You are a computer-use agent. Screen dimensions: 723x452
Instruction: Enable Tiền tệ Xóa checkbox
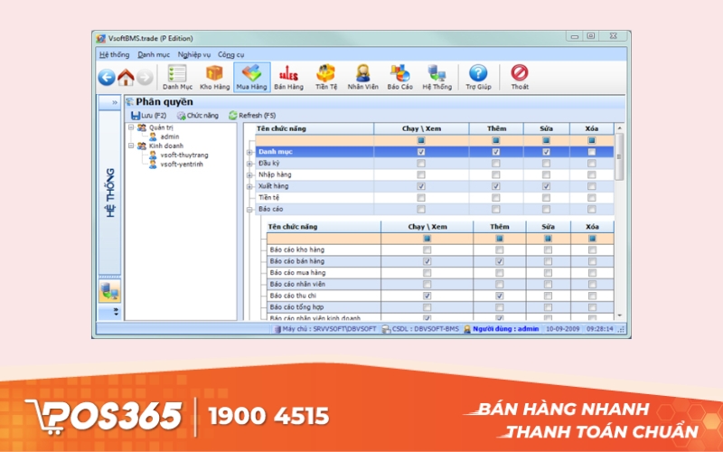pos(592,198)
